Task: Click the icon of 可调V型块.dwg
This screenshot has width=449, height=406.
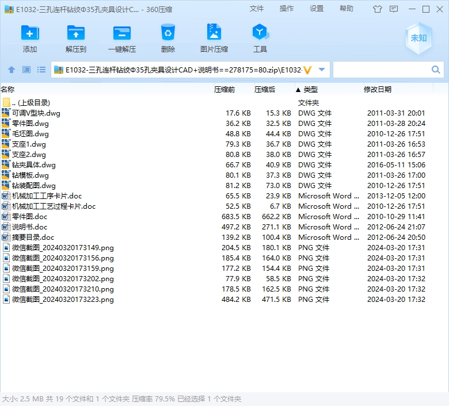Action: pos(6,113)
